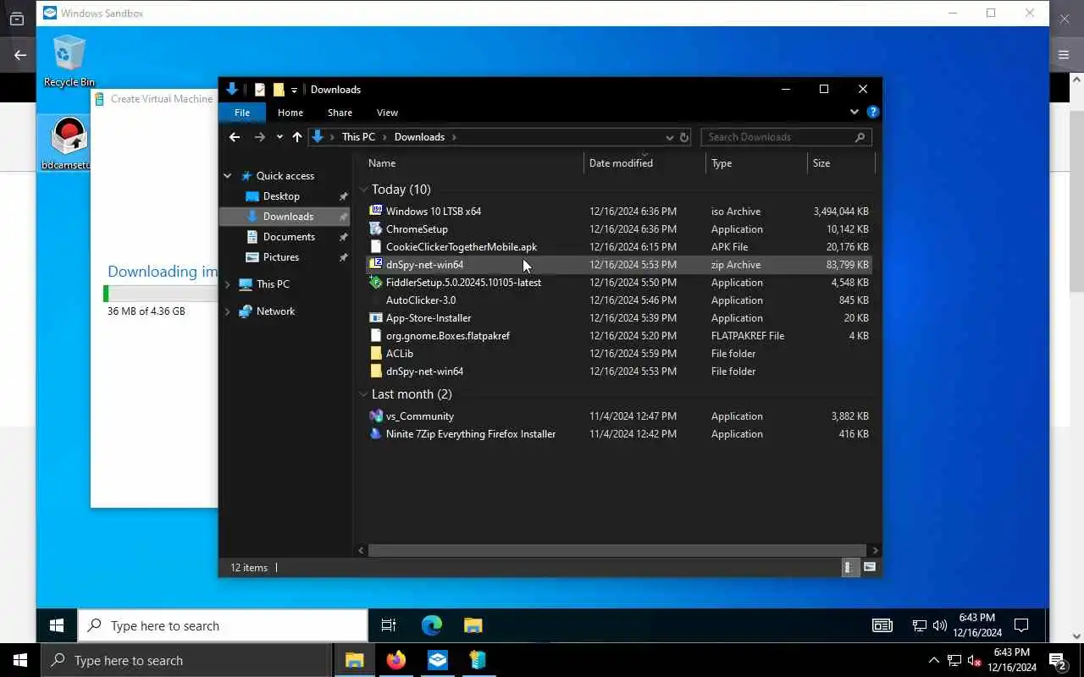Open Explorer help question-mark icon
Viewport: 1084px width, 677px height.
point(873,112)
